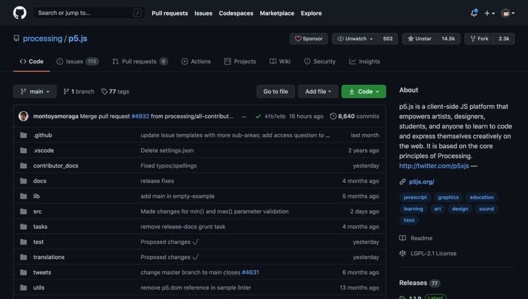Click the tags icon showing 77 tags
The height and width of the screenshot is (299, 528).
pyautogui.click(x=104, y=91)
